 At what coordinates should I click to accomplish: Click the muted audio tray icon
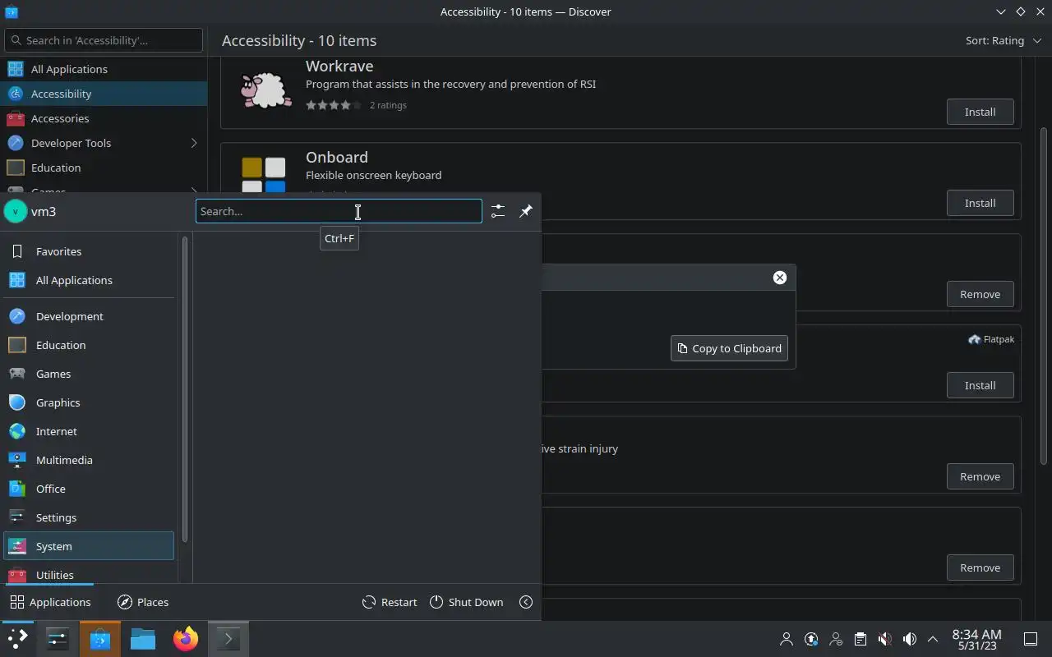point(884,639)
